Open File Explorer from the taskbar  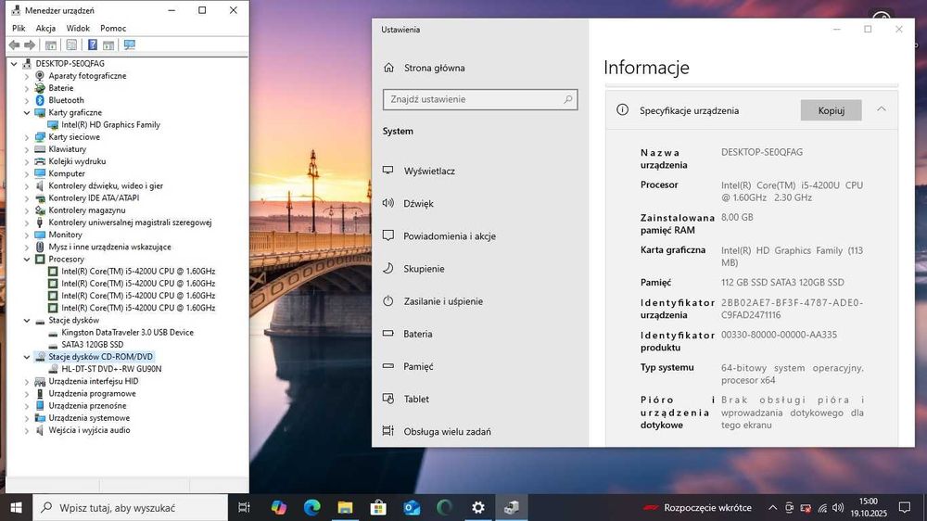345,507
